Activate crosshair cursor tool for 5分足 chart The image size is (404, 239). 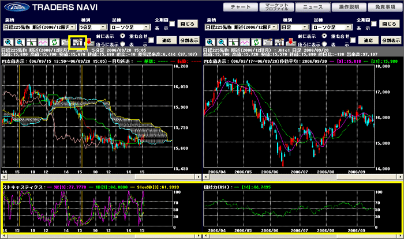31,42
